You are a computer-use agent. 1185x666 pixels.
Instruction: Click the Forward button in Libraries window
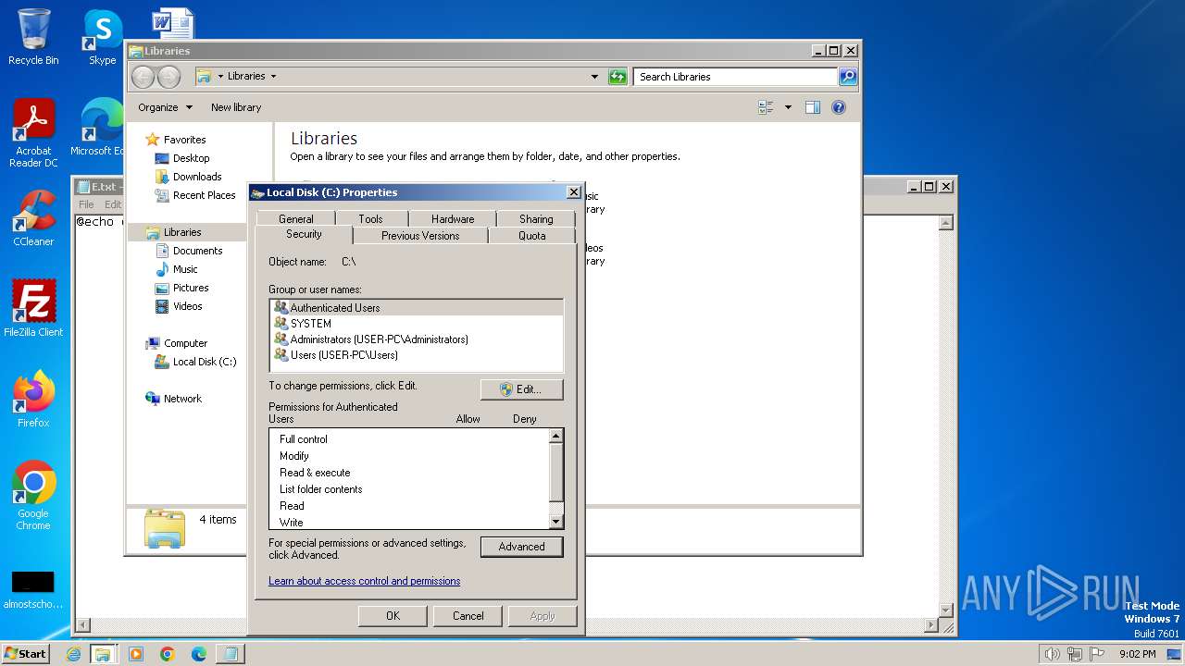pyautogui.click(x=168, y=77)
